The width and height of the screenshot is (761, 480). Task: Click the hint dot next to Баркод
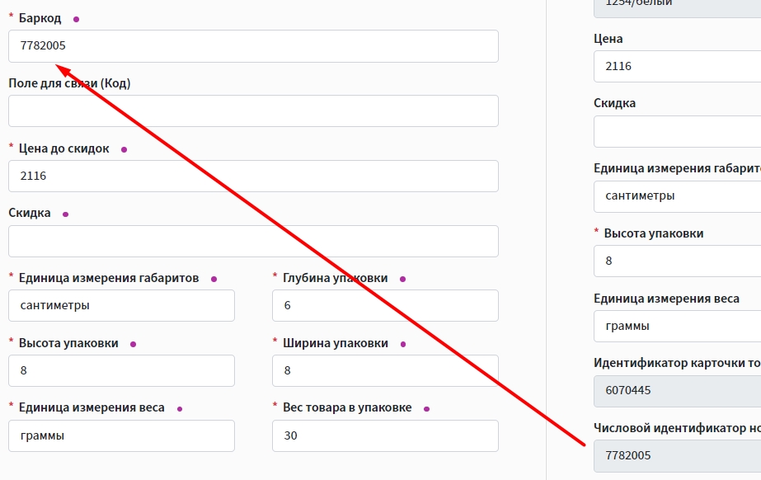(x=77, y=19)
